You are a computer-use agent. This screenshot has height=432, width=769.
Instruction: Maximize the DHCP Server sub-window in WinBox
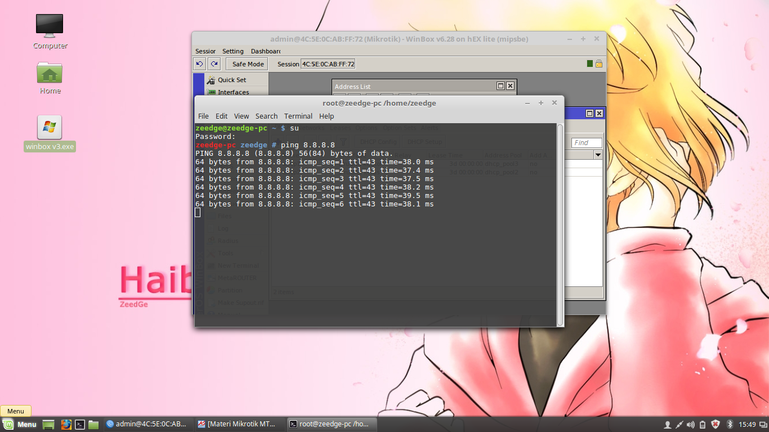[590, 113]
